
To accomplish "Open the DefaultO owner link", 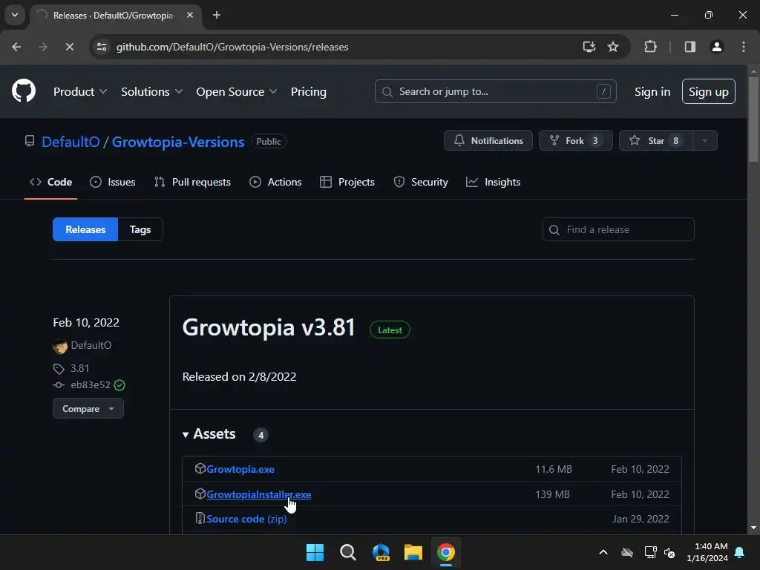I will point(71,142).
